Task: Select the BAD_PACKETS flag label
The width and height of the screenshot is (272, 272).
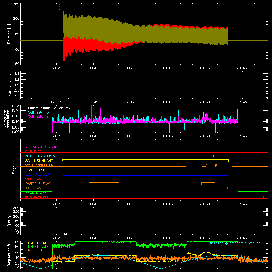Action: pyautogui.click(x=37, y=197)
